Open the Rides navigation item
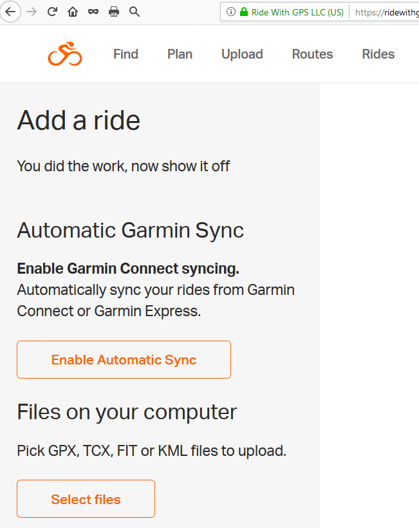Screen dimensions: 419x528 coord(378,54)
